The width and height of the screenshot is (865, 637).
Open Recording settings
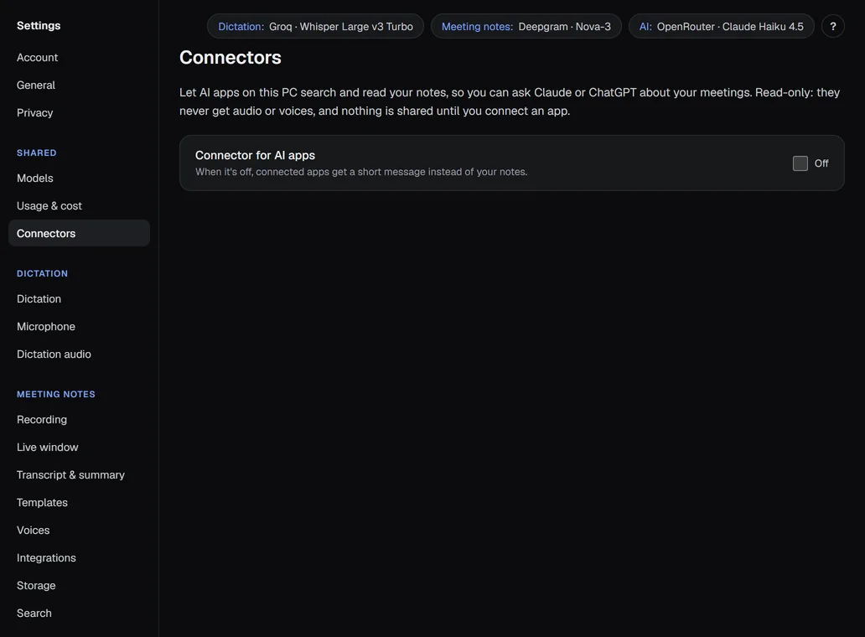click(79, 420)
